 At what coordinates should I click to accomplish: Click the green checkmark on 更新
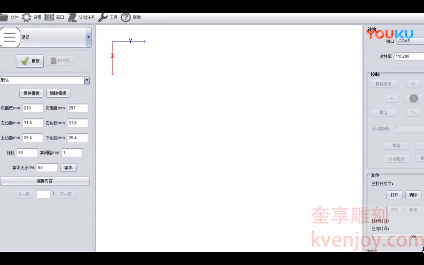pyautogui.click(x=25, y=61)
